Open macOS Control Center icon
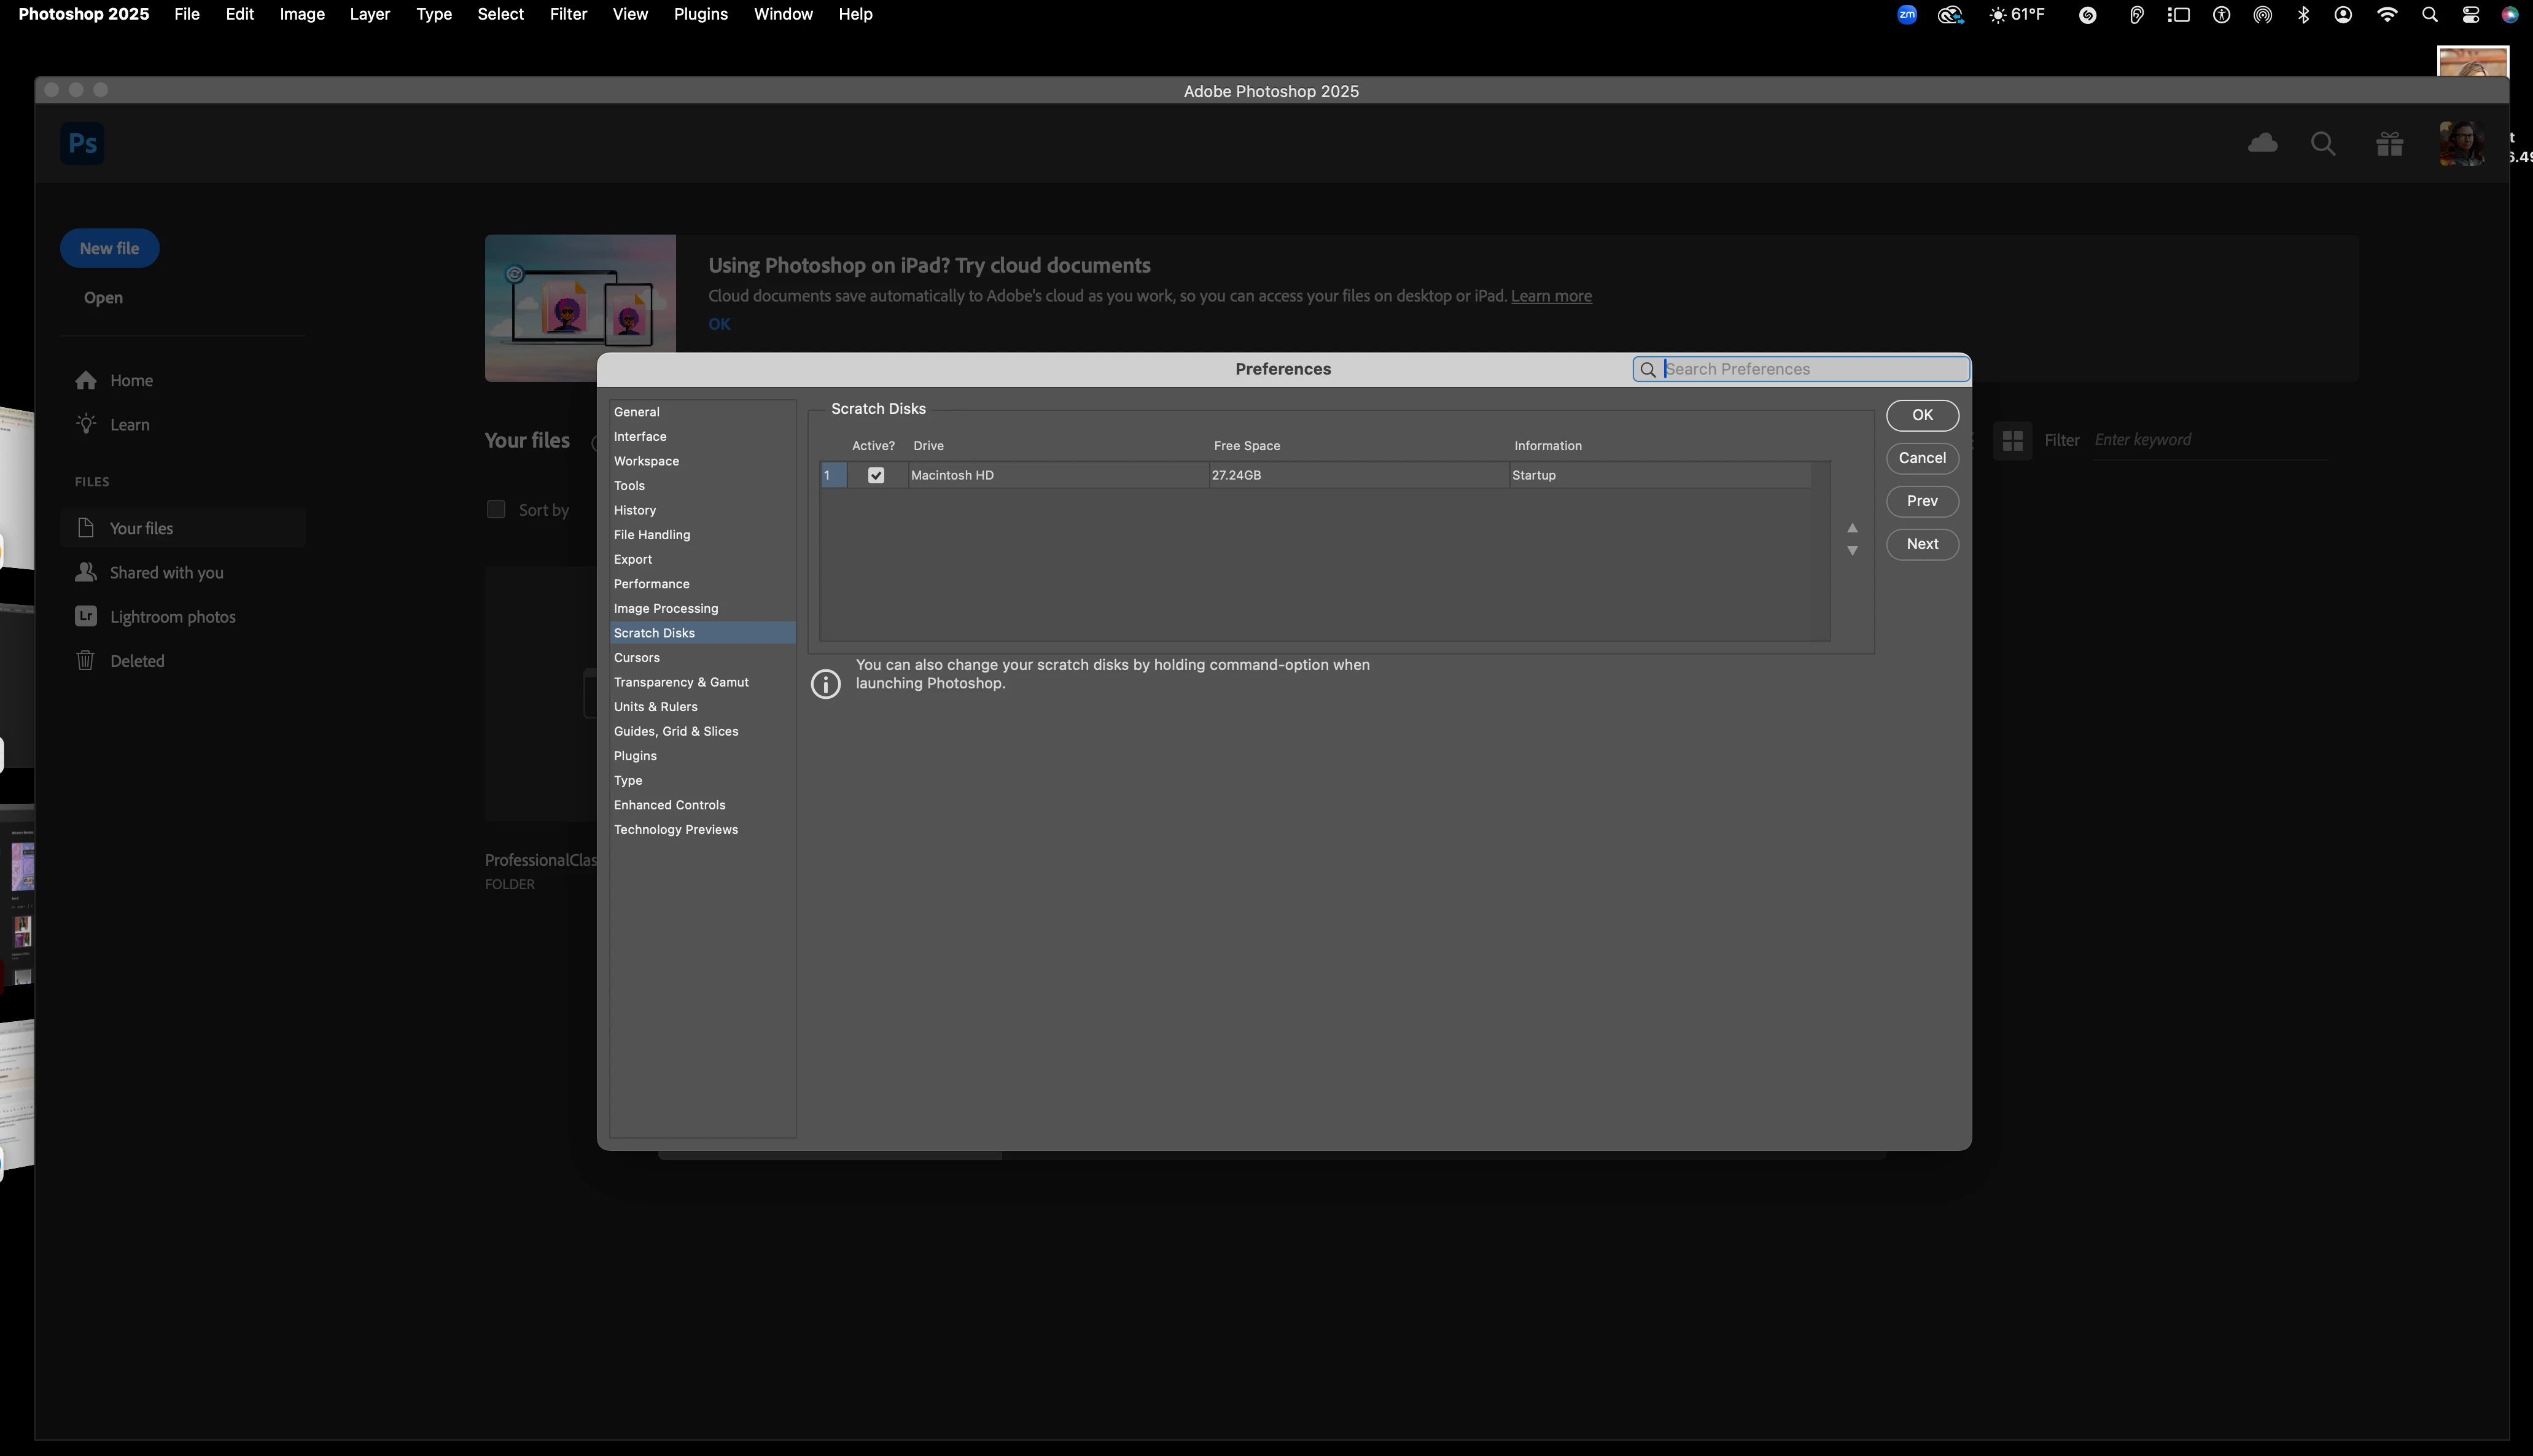2533x1456 pixels. click(2470, 14)
